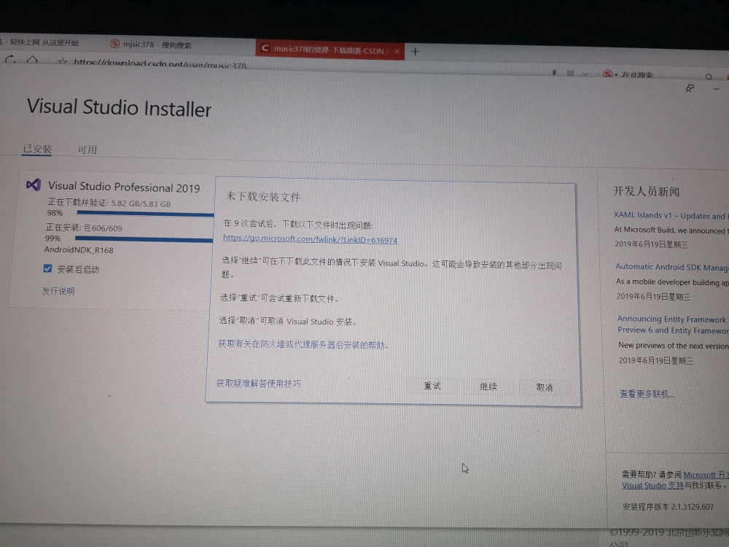Image resolution: width=729 pixels, height=547 pixels.
Task: Click the bookmark star icon in address bar
Action: pyautogui.click(x=63, y=61)
